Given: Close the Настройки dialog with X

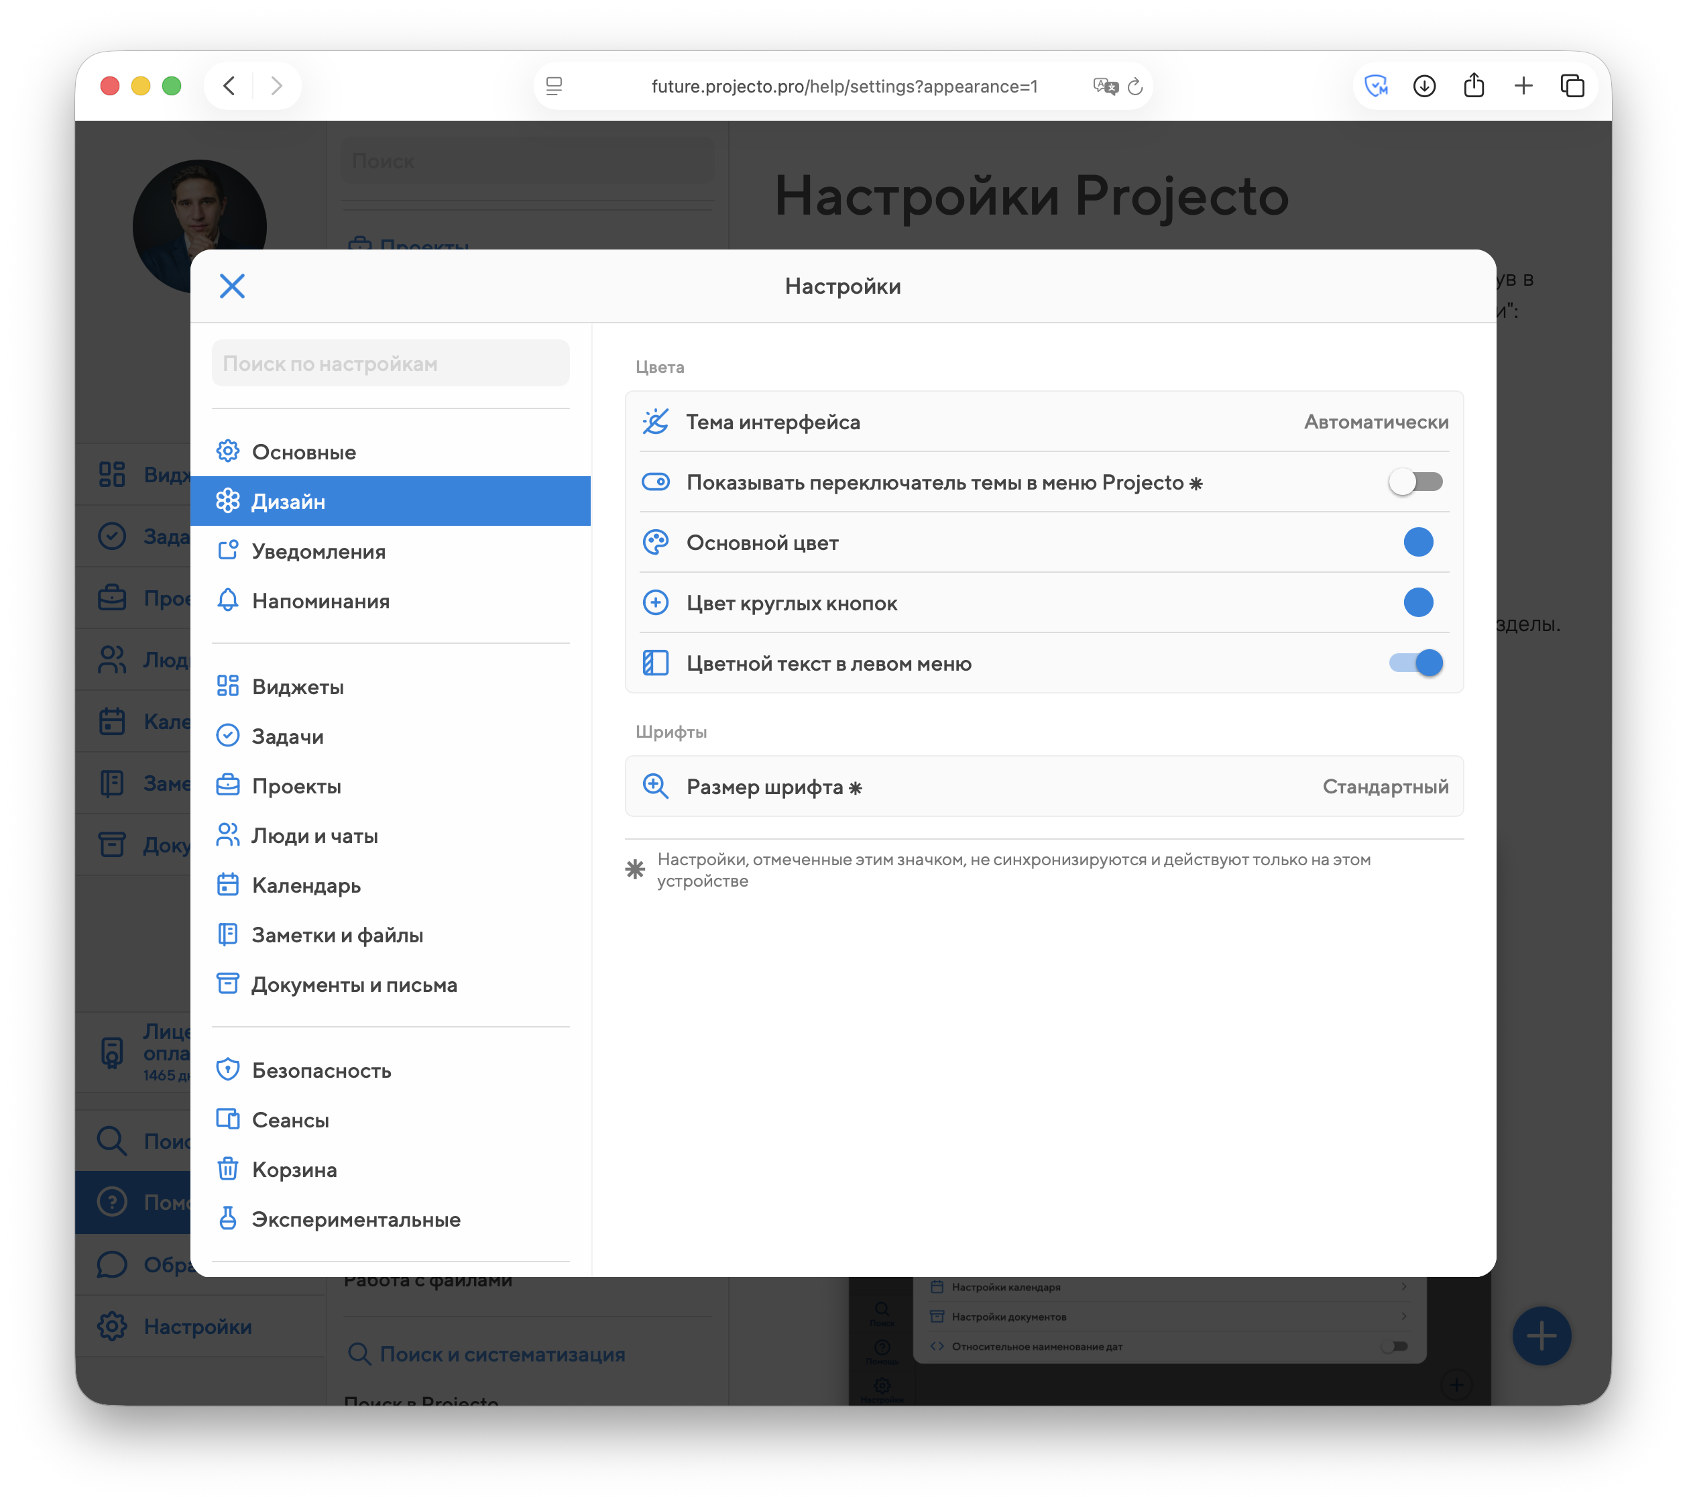Looking at the screenshot, I should [232, 286].
